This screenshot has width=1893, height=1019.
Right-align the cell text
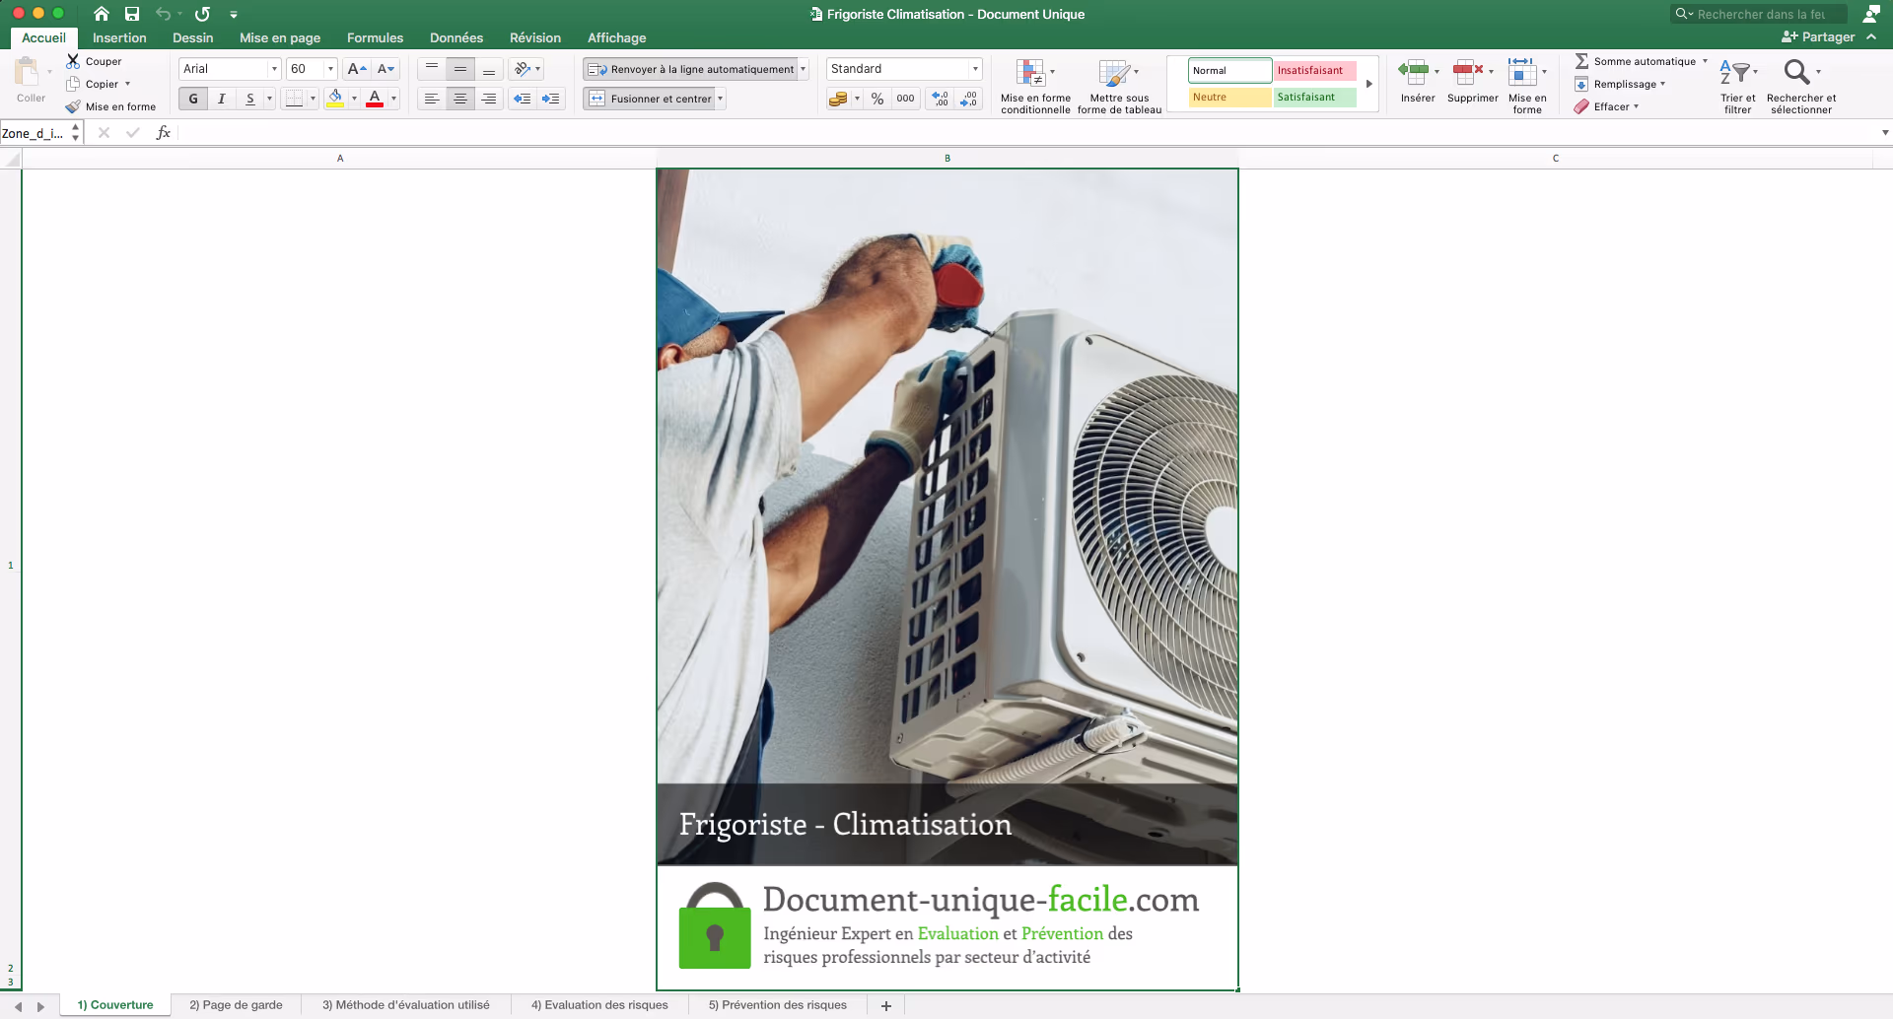pos(489,99)
